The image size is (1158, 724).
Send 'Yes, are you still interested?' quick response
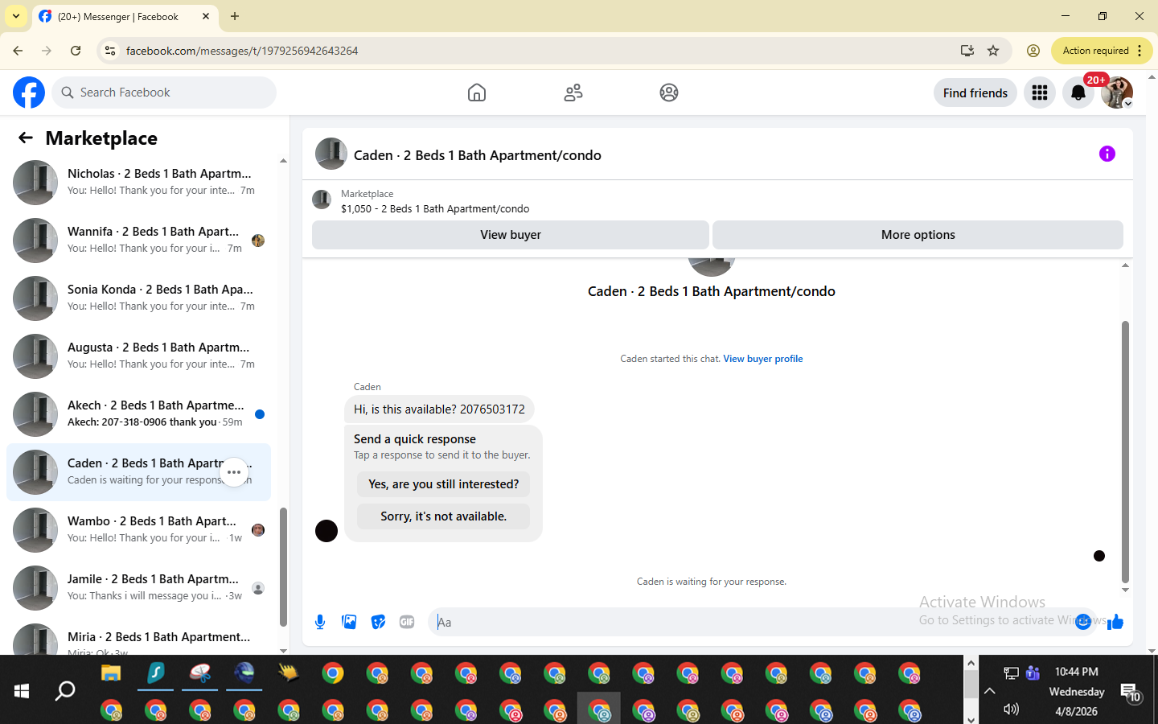click(444, 484)
